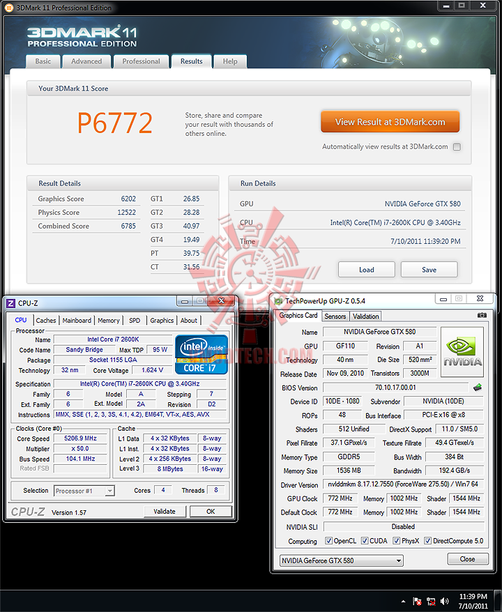Select the CPU tab in CPU-Z
The width and height of the screenshot is (502, 612).
[21, 320]
